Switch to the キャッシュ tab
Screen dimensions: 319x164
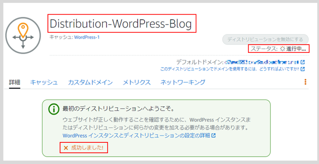coord(44,82)
